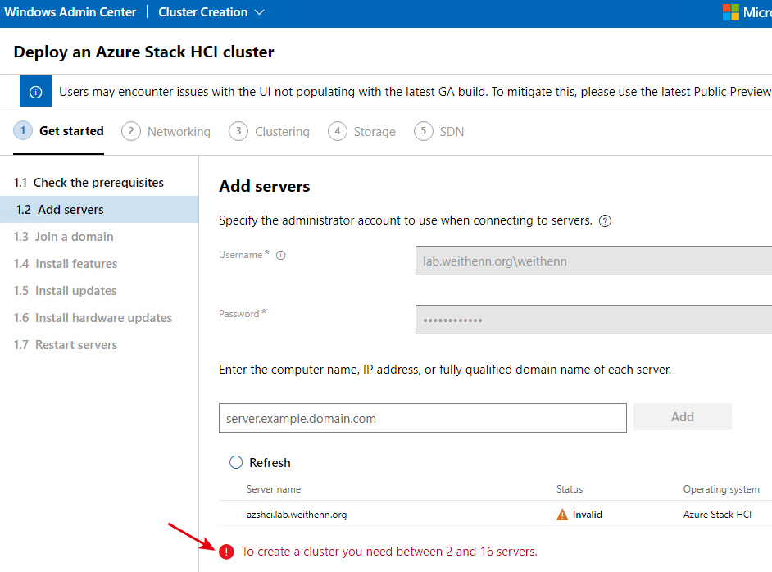772x572 pixels.
Task: Click the red error exclamation icon
Action: click(x=226, y=552)
